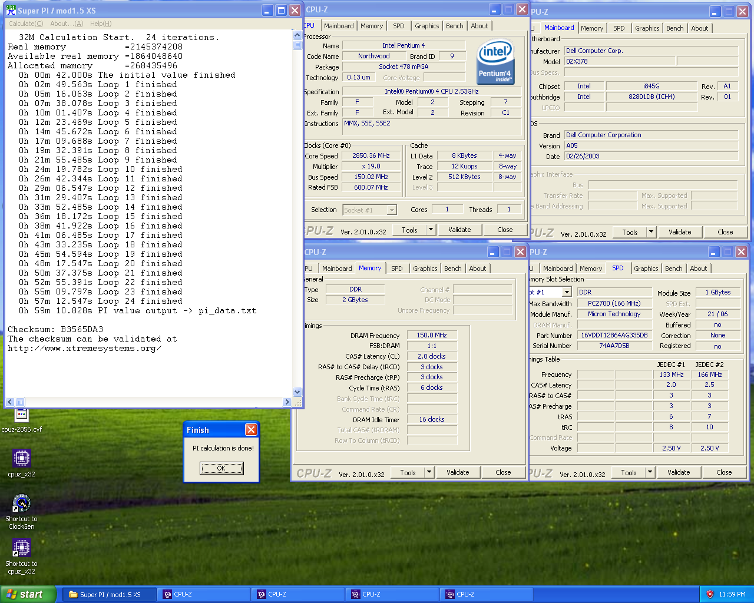Click the Super PI horizontal scrollbar left arrow
Viewport: 754px width, 603px height.
coord(10,402)
